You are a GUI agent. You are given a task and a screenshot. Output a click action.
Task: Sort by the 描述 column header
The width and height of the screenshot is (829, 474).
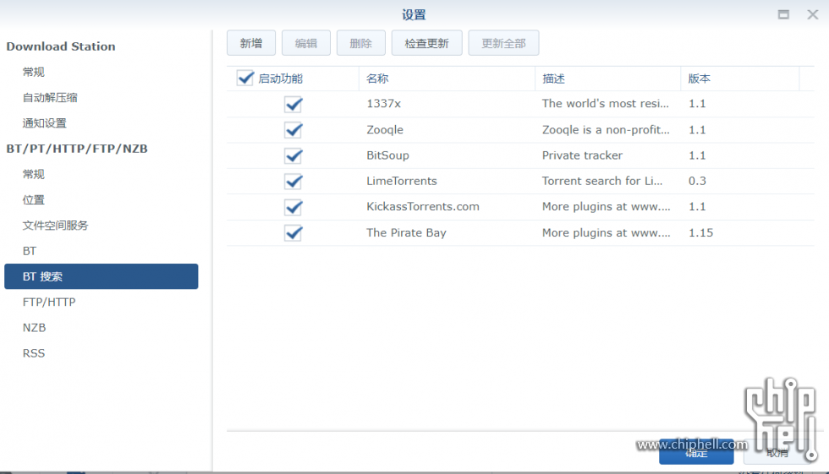(x=607, y=79)
